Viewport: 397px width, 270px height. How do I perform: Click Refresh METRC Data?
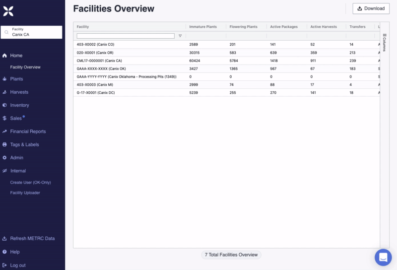point(32,238)
